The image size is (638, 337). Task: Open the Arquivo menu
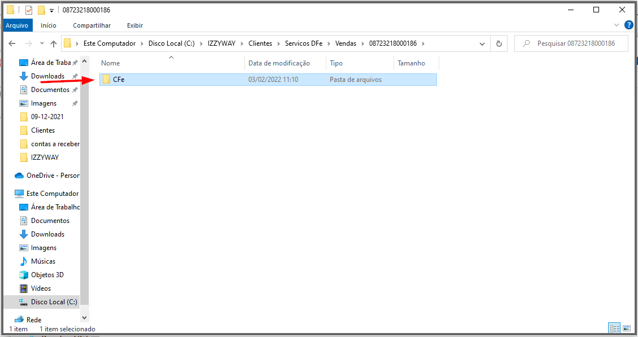tap(16, 25)
